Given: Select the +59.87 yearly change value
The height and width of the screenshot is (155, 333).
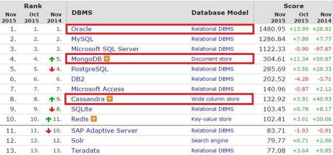Looking at the screenshot, I should coord(322,59).
